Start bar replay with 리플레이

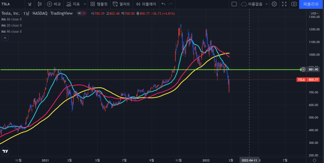(x=146, y=4)
